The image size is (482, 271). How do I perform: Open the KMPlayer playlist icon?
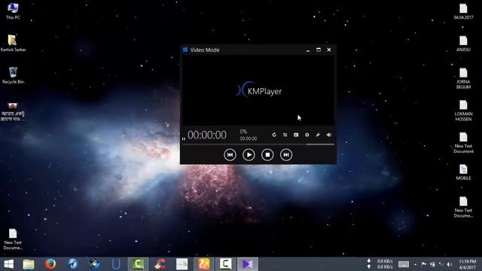tap(296, 135)
